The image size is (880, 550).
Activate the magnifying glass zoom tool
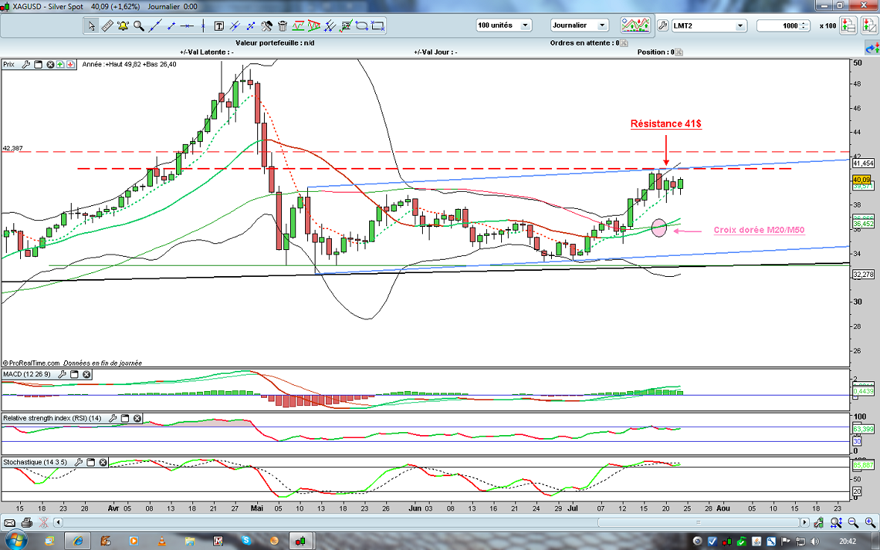coord(139,26)
